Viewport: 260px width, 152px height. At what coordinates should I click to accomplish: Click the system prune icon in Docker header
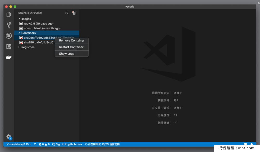tap(74, 13)
